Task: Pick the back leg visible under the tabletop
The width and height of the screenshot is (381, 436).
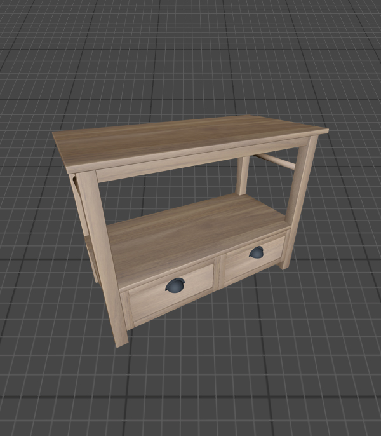Action: (x=243, y=175)
